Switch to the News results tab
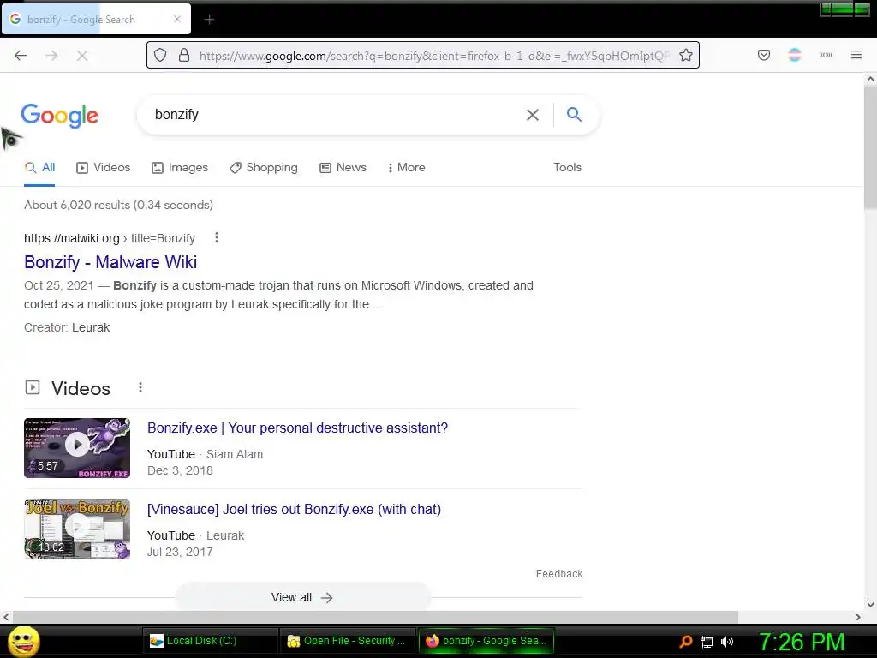Screen dimensions: 877x658 coord(343,167)
